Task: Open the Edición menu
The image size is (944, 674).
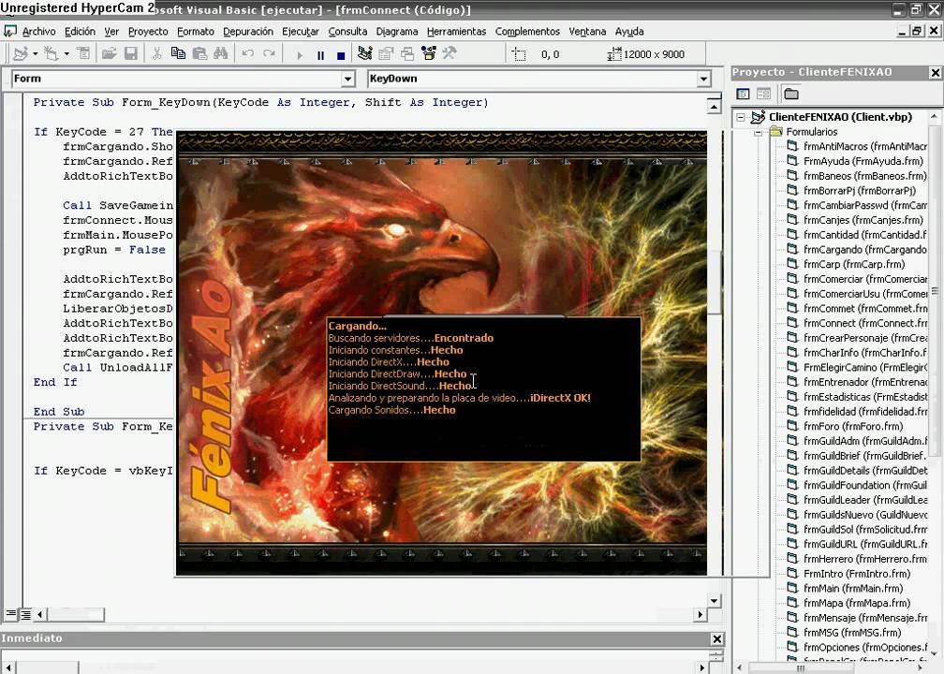Action: (x=80, y=31)
